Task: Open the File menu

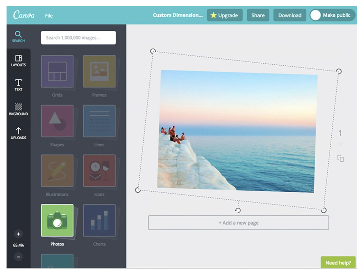Action: pos(49,15)
